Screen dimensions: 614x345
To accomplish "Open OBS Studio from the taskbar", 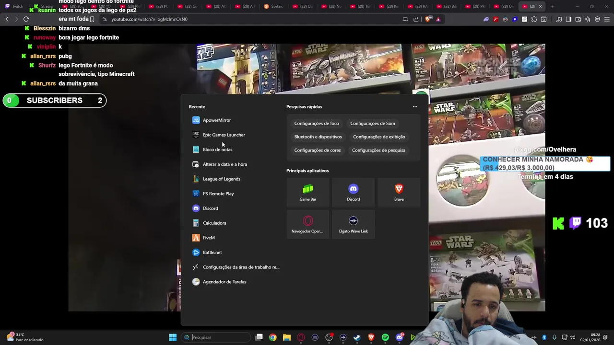I will [x=329, y=337].
